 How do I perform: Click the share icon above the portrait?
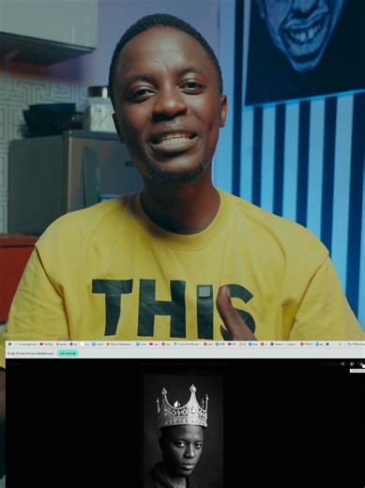click(x=342, y=364)
